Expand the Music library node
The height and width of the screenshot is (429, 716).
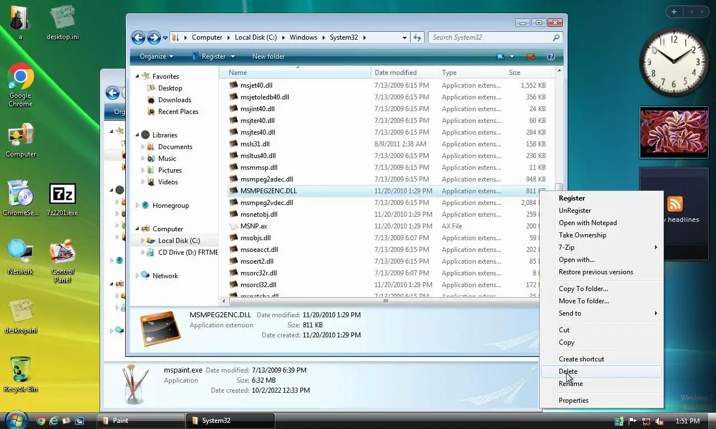coord(143,159)
